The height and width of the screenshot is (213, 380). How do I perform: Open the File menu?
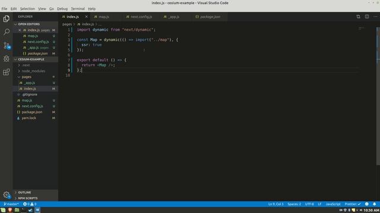pos(4,9)
